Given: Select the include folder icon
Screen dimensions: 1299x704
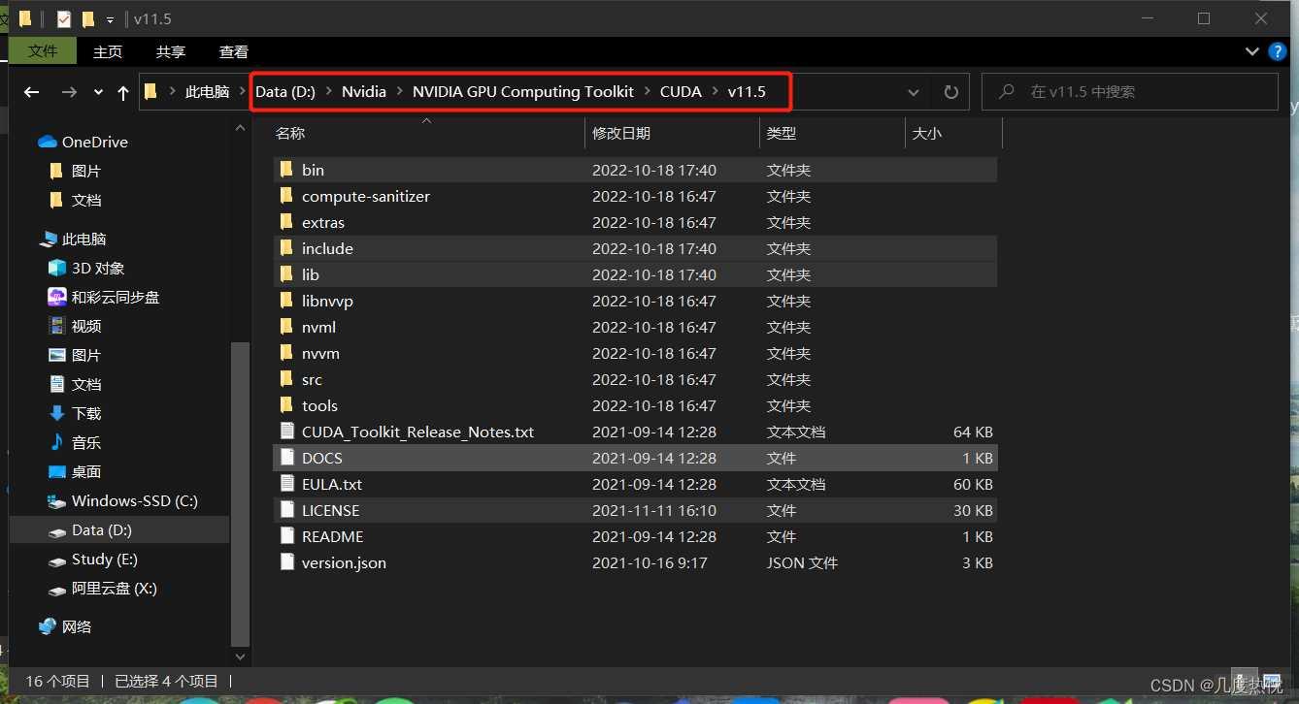Looking at the screenshot, I should (x=286, y=248).
